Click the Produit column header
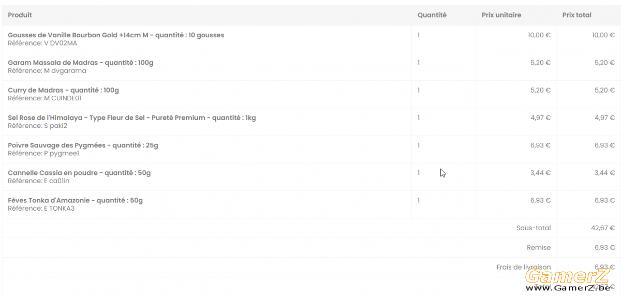The height and width of the screenshot is (296, 621). [20, 15]
